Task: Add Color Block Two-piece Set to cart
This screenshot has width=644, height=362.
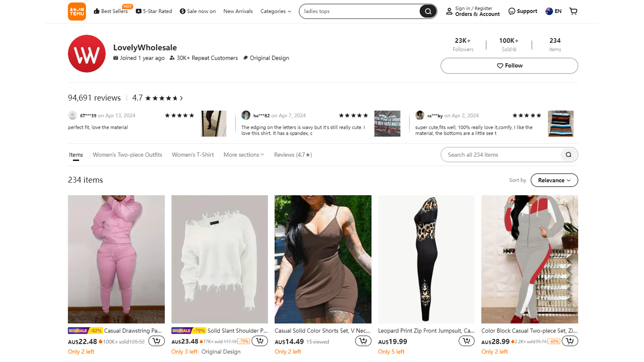Action: [570, 341]
